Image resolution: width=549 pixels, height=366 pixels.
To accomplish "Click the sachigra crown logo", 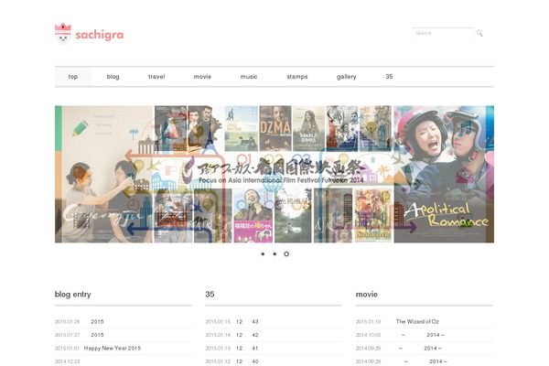I will (x=63, y=34).
